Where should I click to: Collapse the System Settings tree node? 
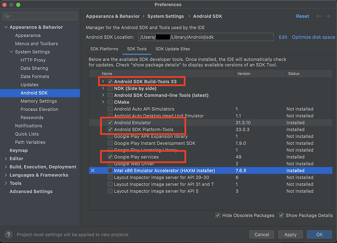point(12,52)
